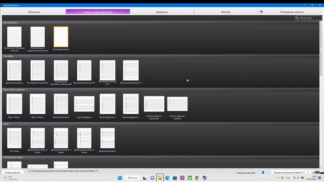Click the Открыть другие button

click(x=13, y=173)
